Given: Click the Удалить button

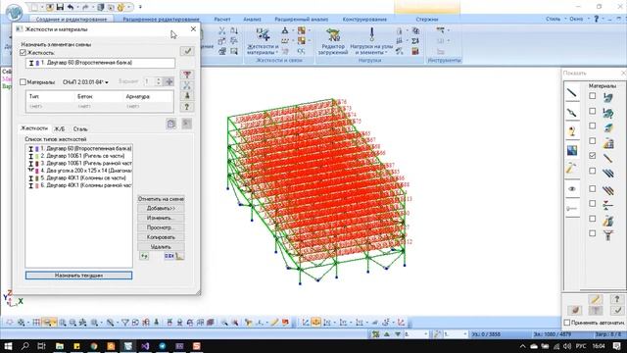Looking at the screenshot, I should tap(161, 247).
